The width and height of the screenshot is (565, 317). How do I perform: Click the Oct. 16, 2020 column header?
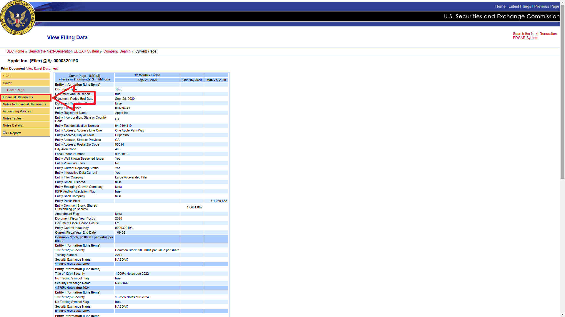pos(192,80)
